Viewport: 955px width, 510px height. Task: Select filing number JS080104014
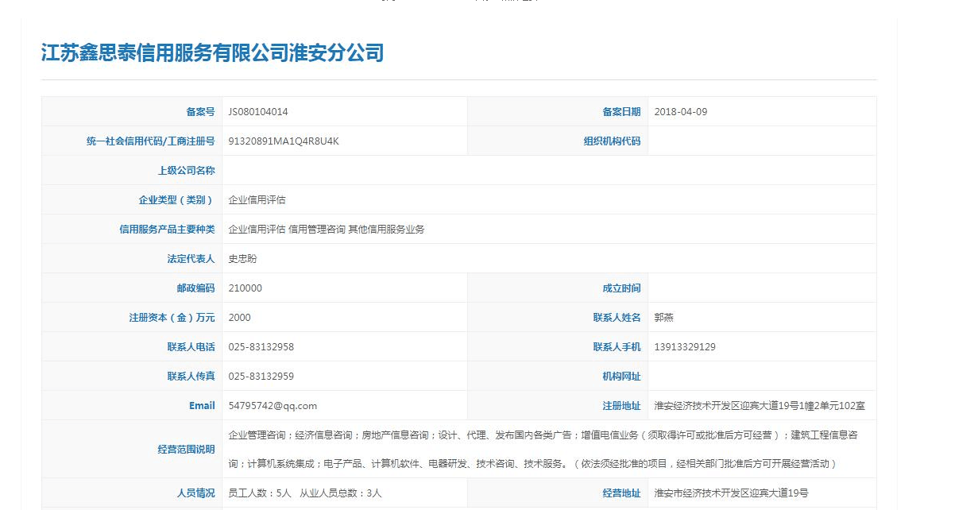[258, 112]
